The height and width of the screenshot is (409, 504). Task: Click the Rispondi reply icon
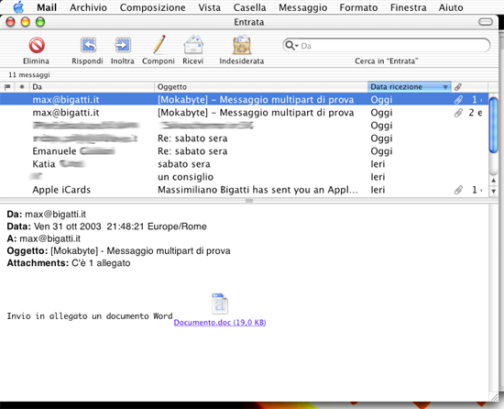point(88,45)
